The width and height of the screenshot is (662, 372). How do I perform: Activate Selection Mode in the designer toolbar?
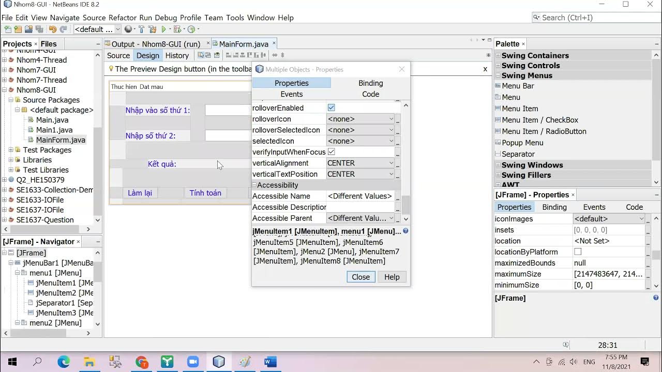coord(201,55)
